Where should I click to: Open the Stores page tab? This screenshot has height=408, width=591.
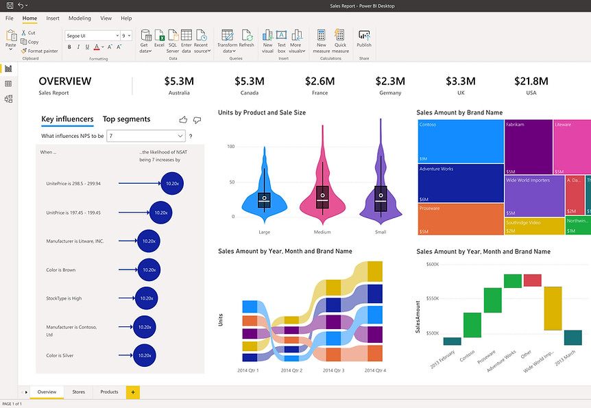[x=78, y=392]
